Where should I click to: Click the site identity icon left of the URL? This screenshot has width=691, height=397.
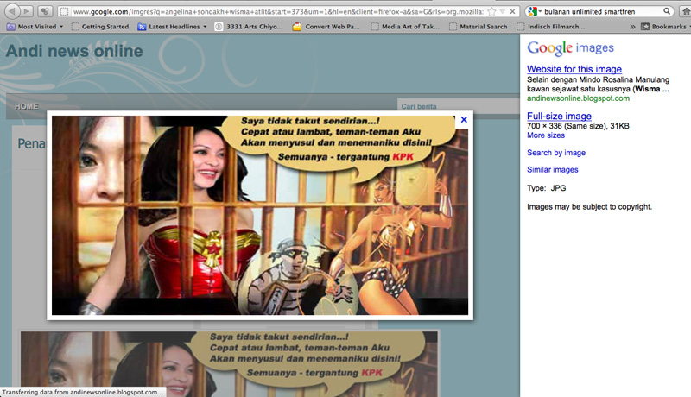64,11
